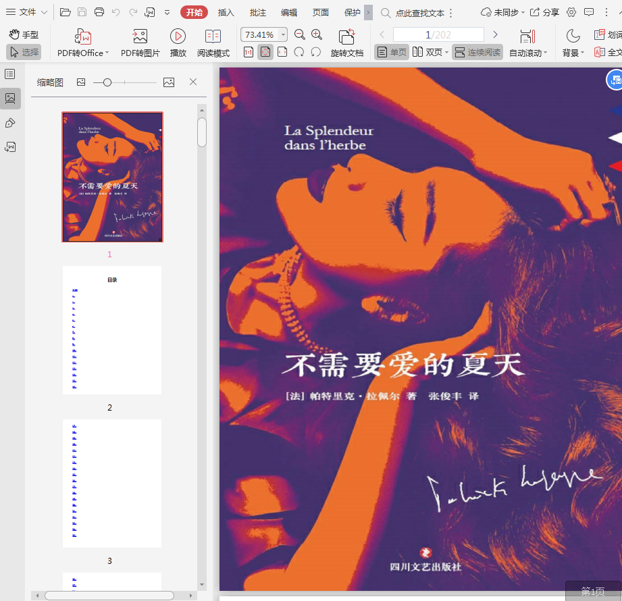Set zoom to actual size 1:1
622x601 pixels.
(248, 52)
